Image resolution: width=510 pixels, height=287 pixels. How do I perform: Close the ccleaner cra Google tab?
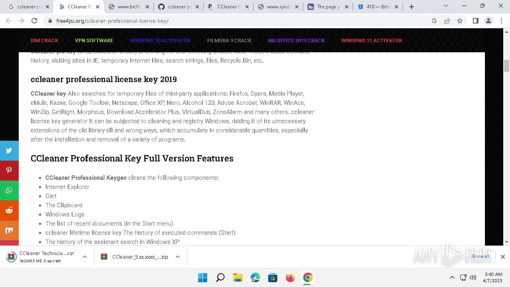48,7
